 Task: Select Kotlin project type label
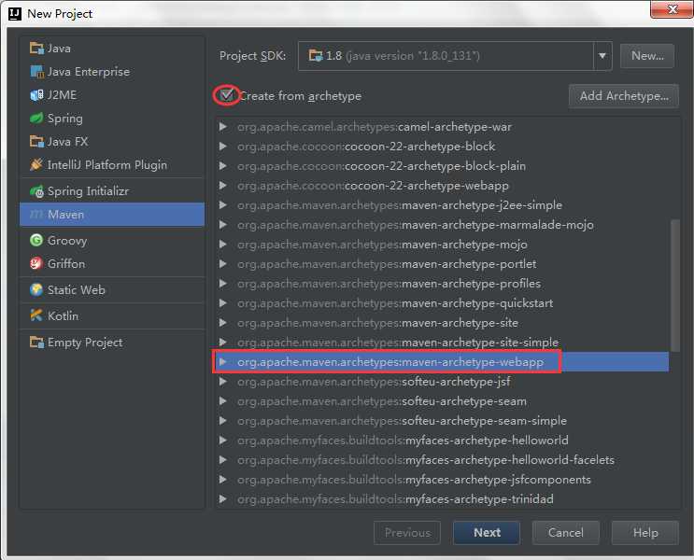(x=63, y=315)
